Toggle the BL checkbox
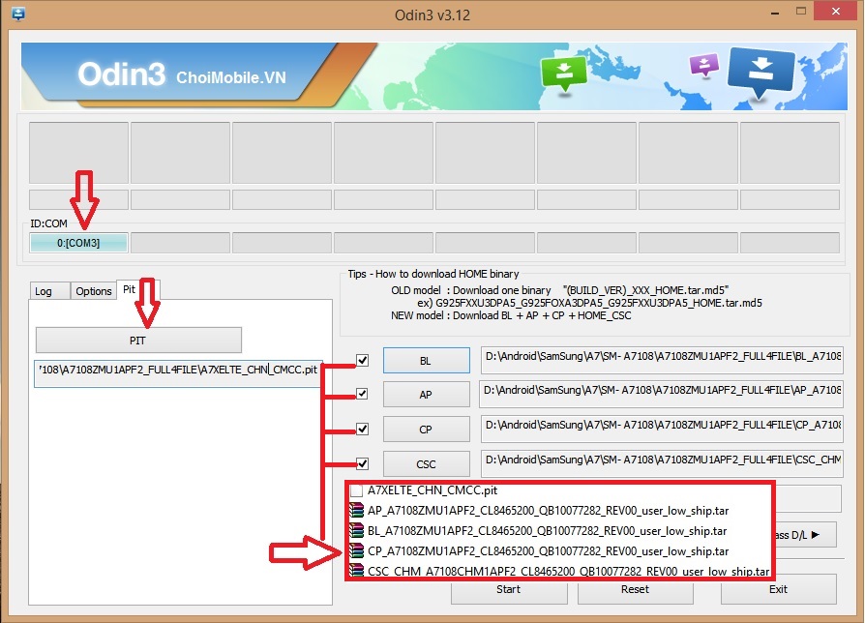 pos(362,360)
